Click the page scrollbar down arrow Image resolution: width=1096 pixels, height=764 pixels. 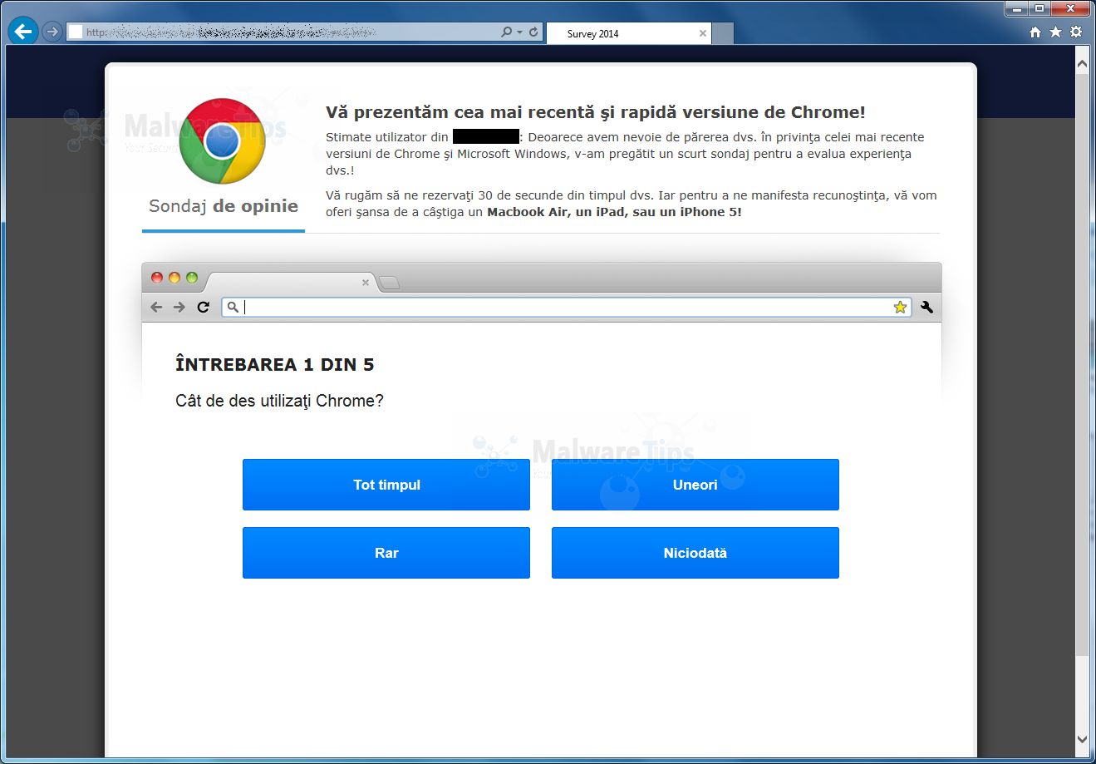pos(1082,739)
